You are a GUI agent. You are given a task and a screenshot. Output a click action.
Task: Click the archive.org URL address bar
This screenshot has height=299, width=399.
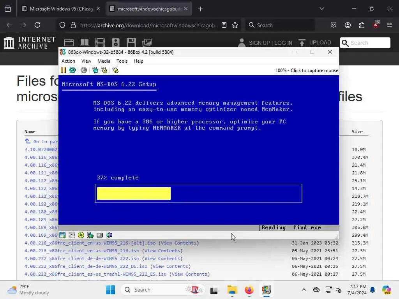(x=148, y=25)
